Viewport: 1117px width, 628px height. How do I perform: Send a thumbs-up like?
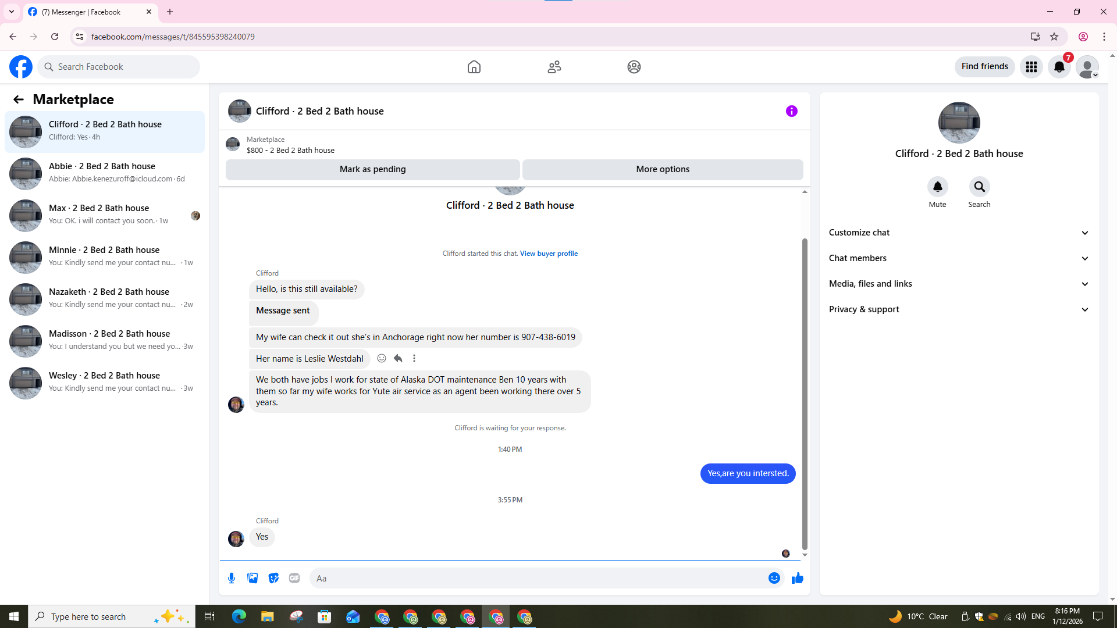click(797, 578)
